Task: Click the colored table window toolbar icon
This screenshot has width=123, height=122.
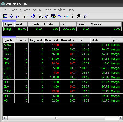Action: tap(5, 16)
